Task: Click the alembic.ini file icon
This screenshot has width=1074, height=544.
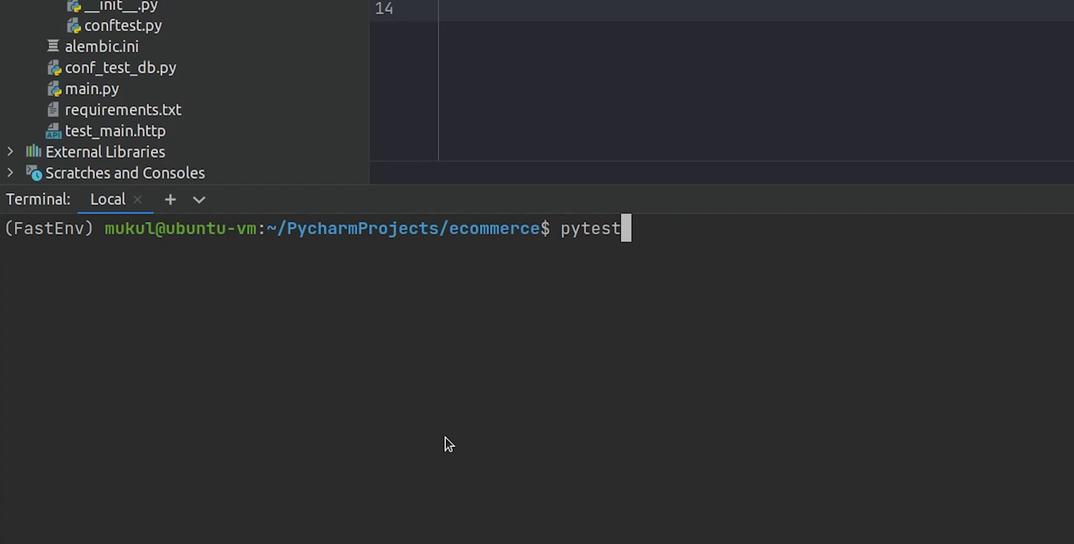Action: pyautogui.click(x=53, y=46)
